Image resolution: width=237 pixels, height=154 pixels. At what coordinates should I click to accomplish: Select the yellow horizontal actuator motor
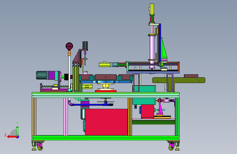tap(104, 64)
